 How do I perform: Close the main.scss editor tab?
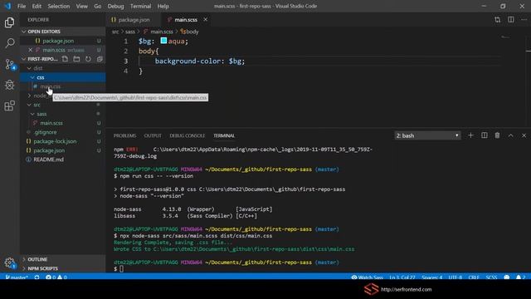click(x=205, y=20)
